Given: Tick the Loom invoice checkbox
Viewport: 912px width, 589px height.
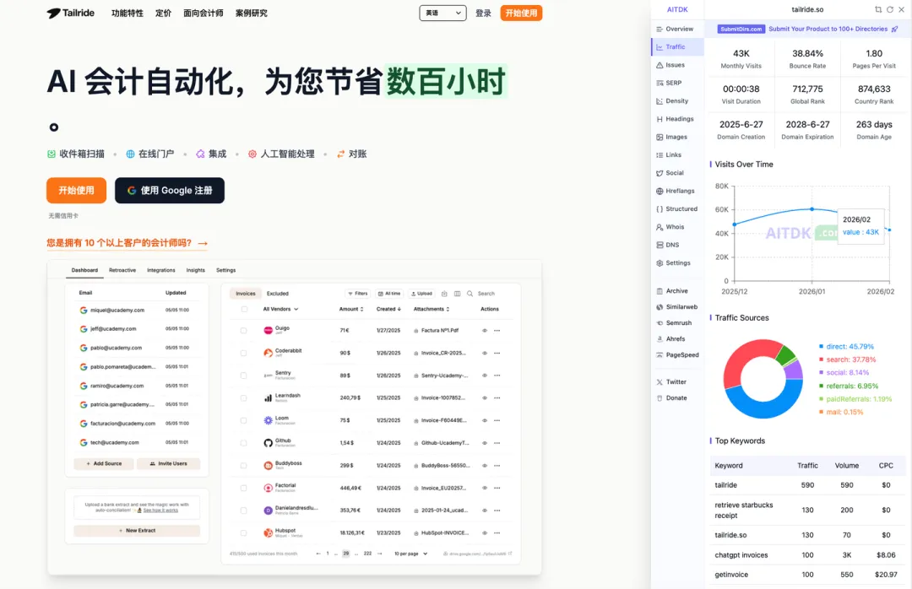Looking at the screenshot, I should click(x=244, y=420).
